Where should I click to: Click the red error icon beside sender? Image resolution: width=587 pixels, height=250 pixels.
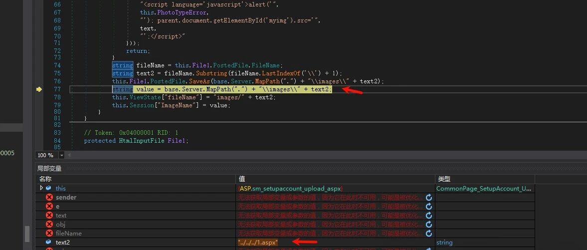point(49,197)
